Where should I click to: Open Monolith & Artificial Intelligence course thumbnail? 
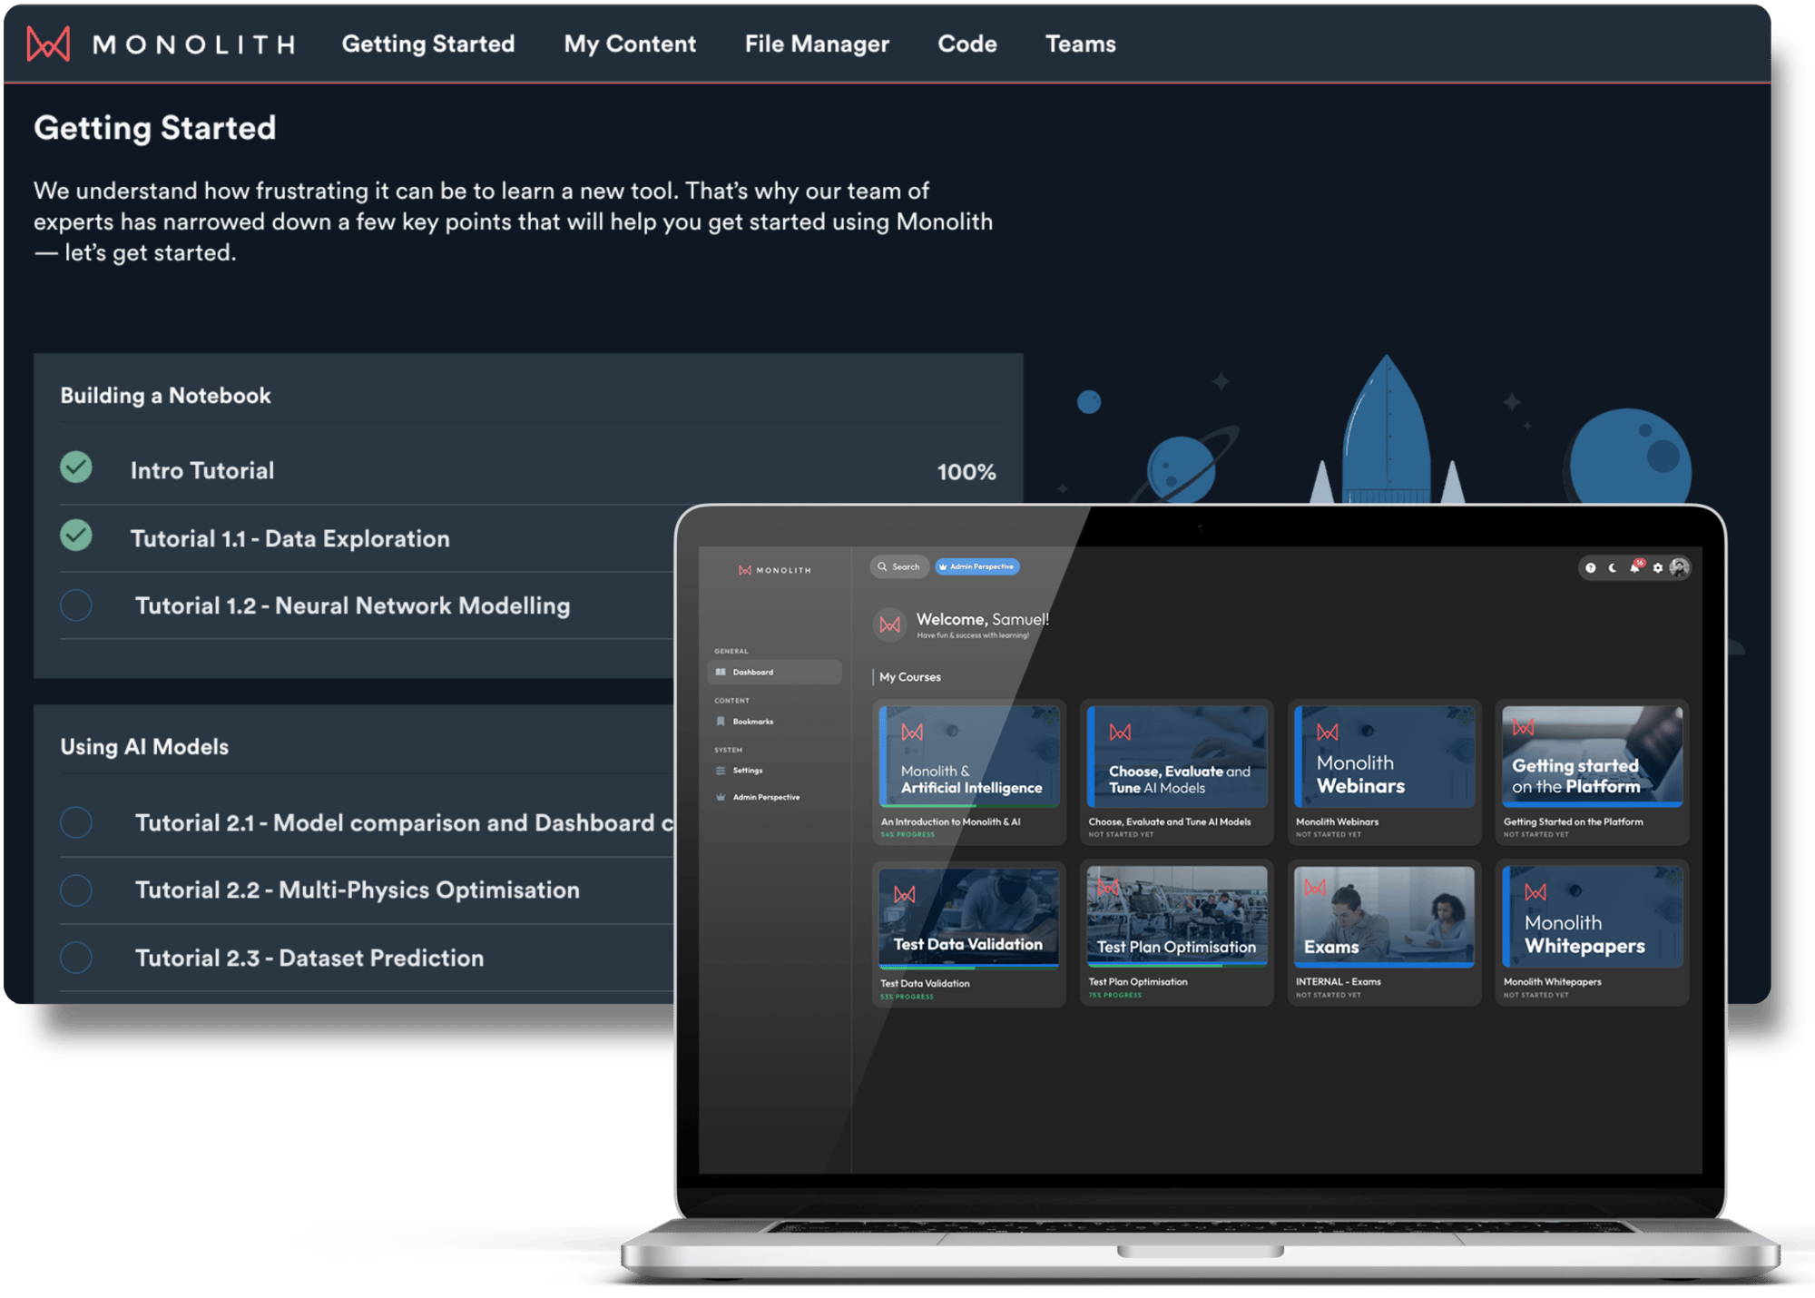pos(969,756)
